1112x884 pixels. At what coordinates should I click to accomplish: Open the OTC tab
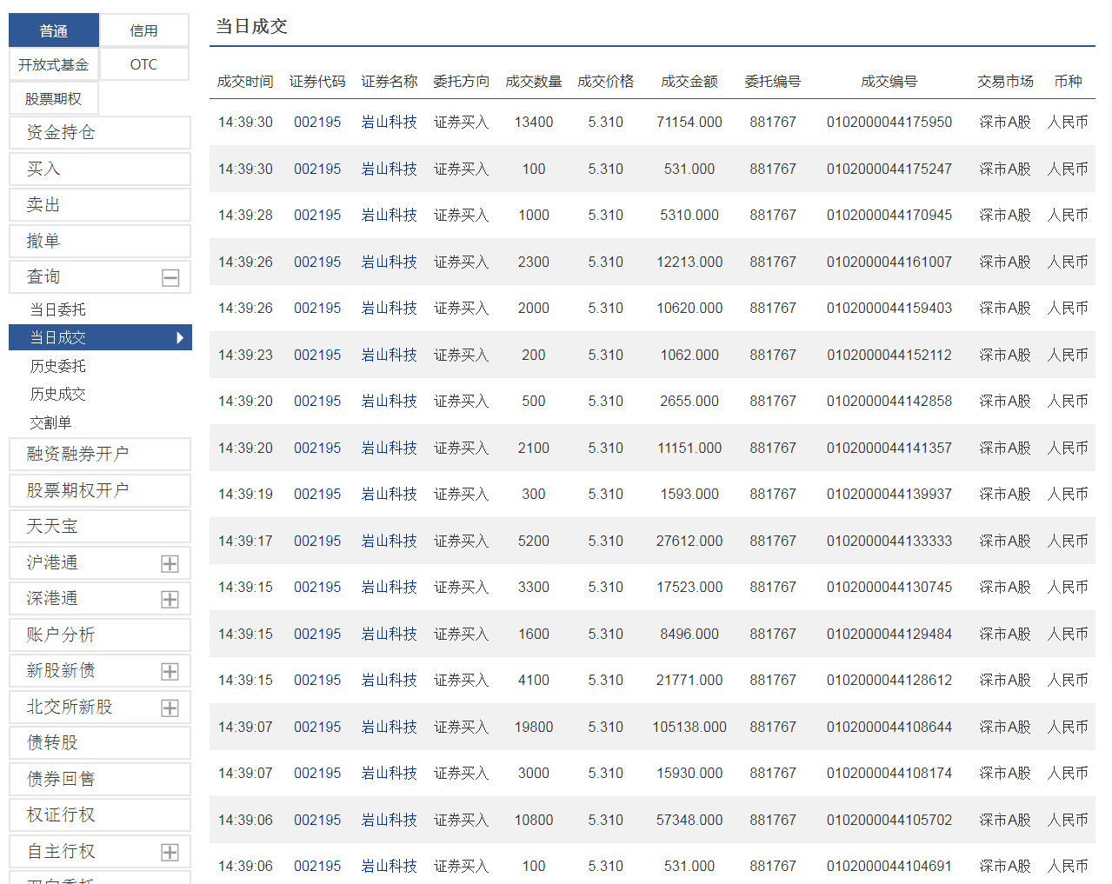tap(144, 64)
